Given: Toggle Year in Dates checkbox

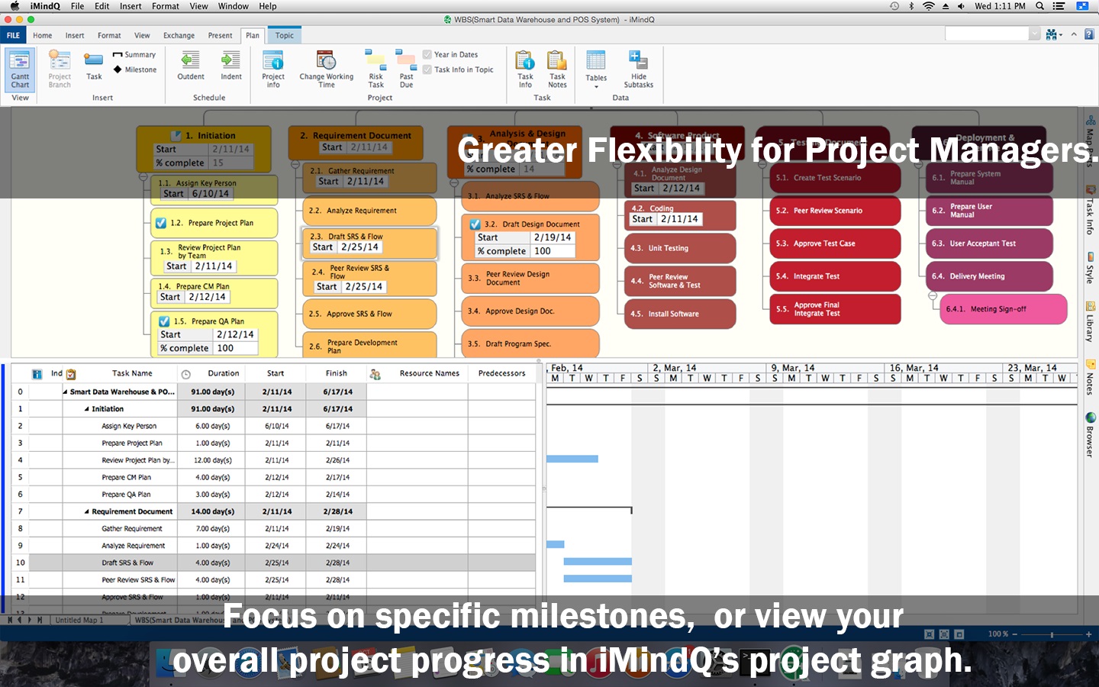Looking at the screenshot, I should click(427, 54).
